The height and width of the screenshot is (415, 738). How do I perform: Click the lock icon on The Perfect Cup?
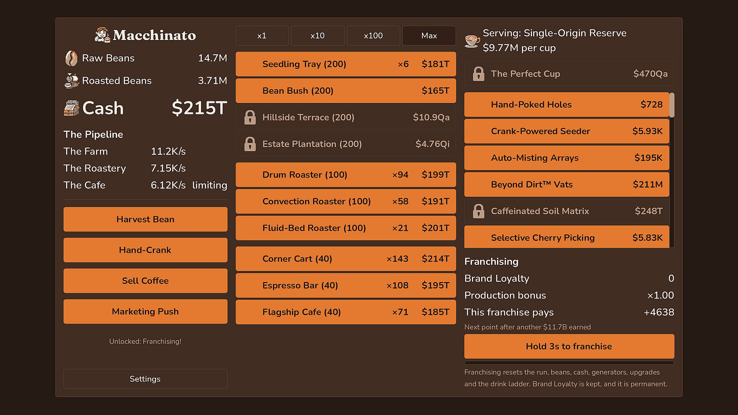pos(479,74)
